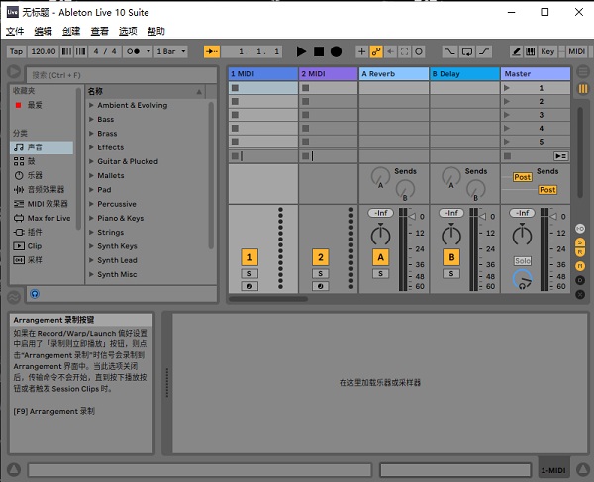Toggle the first Master Post button
The height and width of the screenshot is (482, 594).
[x=523, y=177]
